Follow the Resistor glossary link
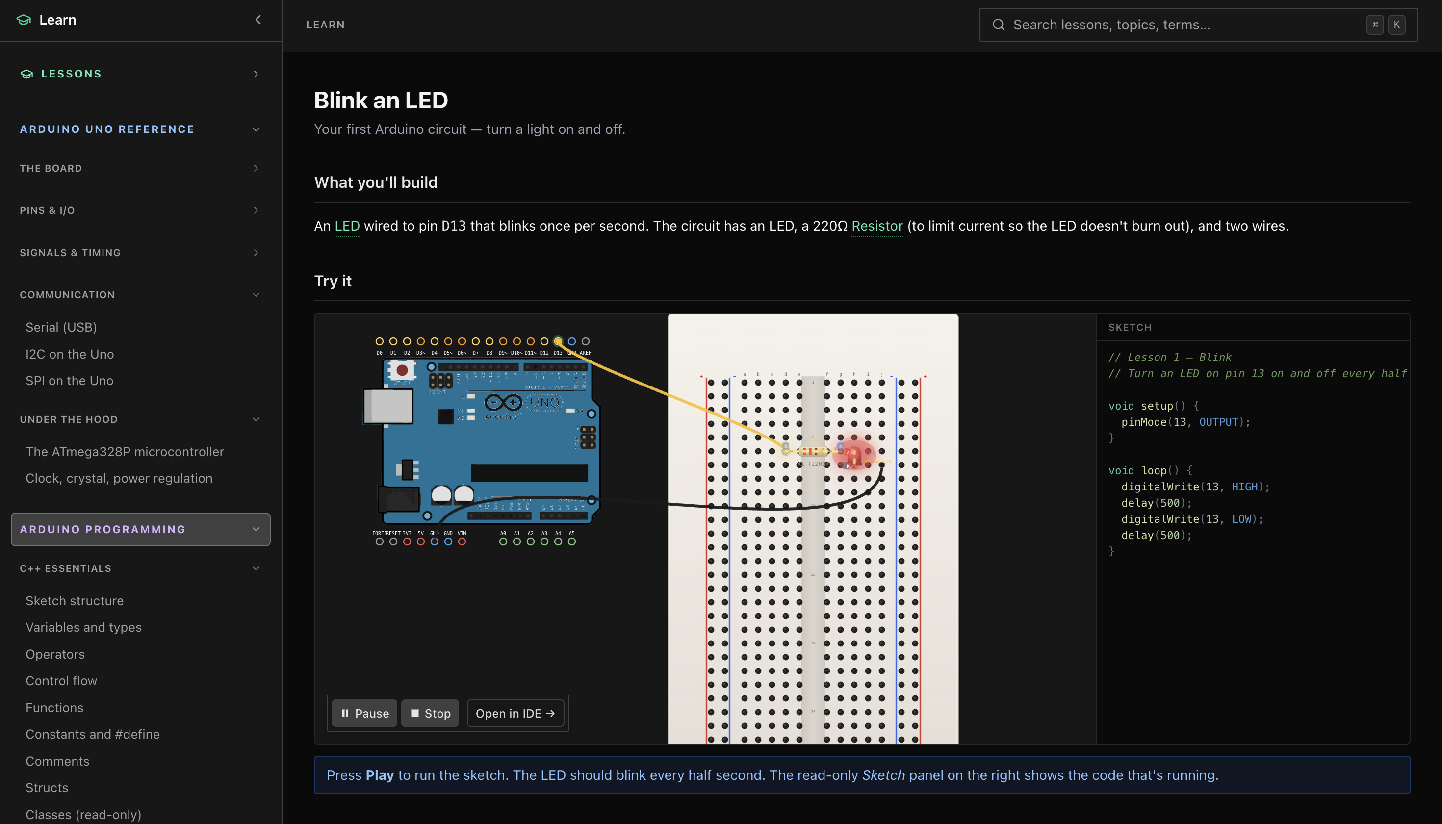The width and height of the screenshot is (1442, 824). pyautogui.click(x=876, y=226)
